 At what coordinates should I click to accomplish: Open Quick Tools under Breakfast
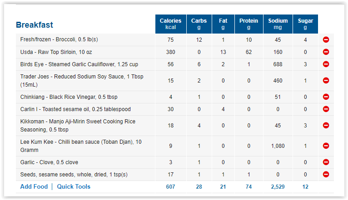tap(74, 186)
